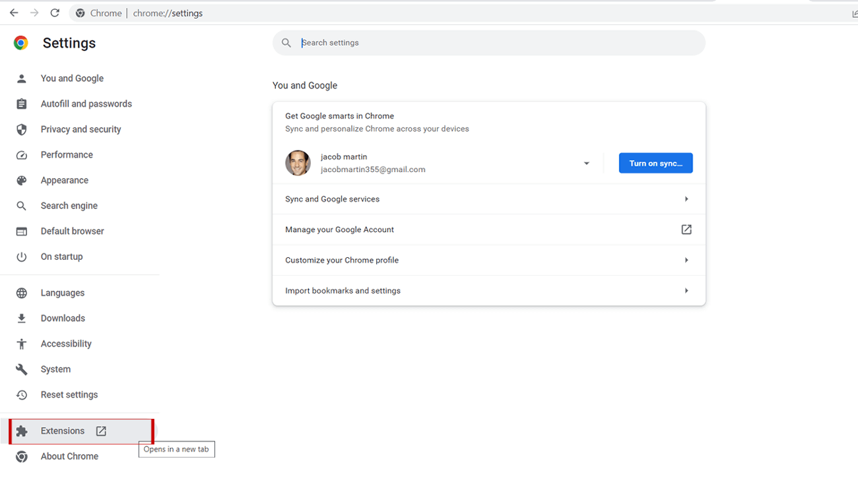Click the puzzle piece Extensions icon
Screen dimensions: 858x490
tap(22, 431)
